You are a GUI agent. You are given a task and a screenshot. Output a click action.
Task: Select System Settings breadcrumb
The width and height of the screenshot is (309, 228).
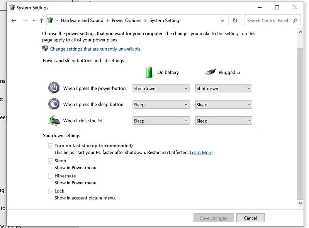(x=165, y=20)
